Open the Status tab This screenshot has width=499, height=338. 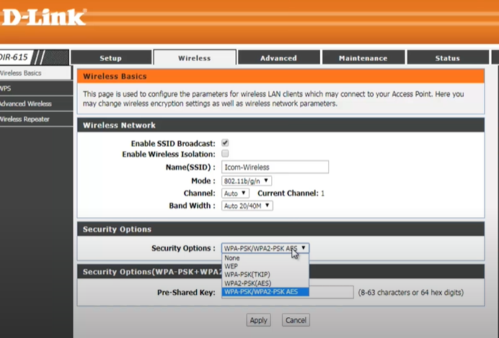(447, 58)
